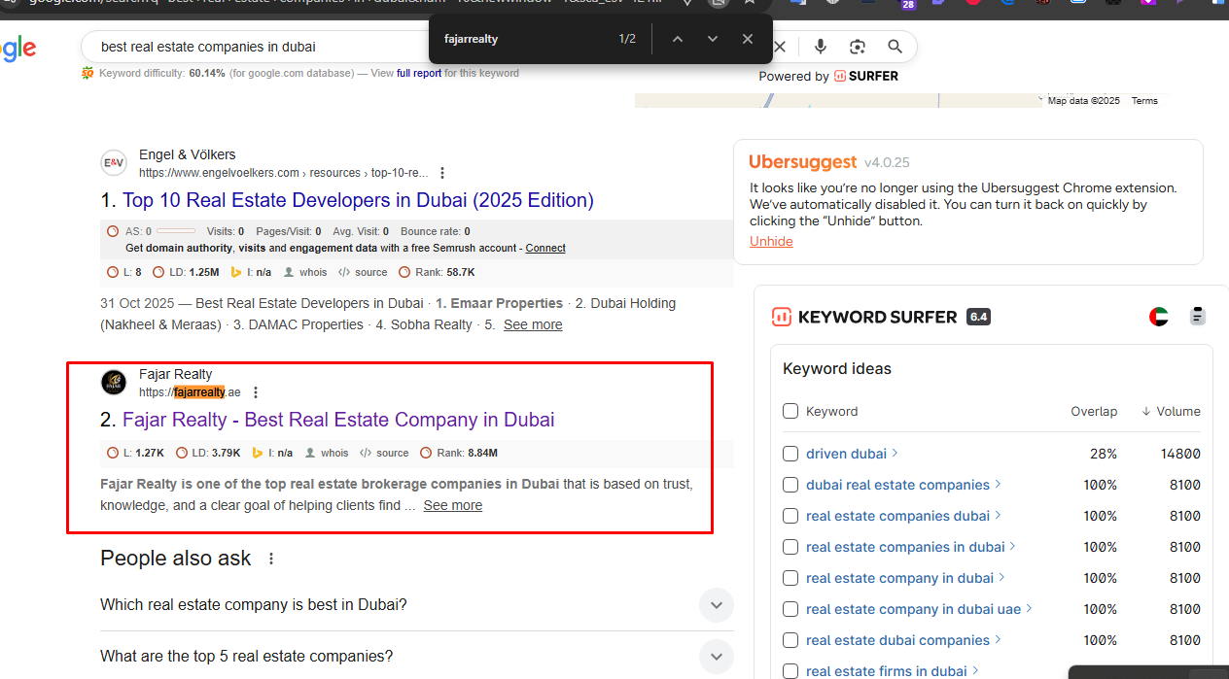
Task: Click the Unhide link in Ubersuggest
Action: pos(771,241)
